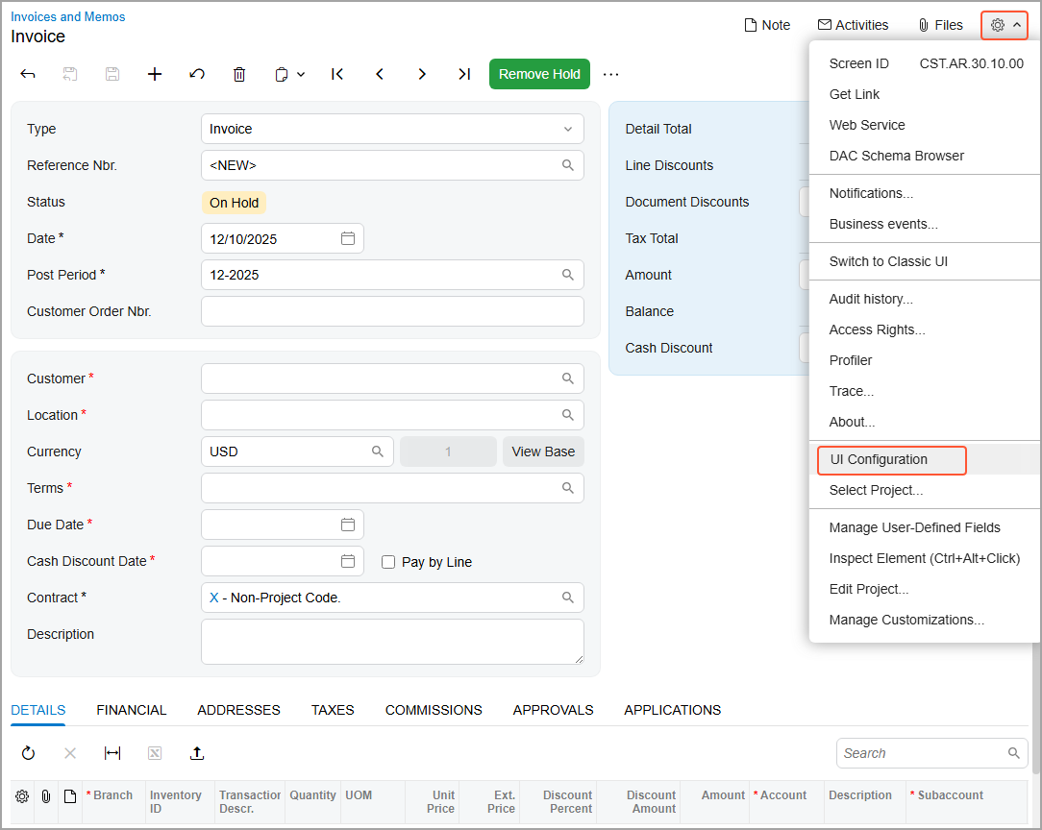Click the Export to Excel icon

tap(155, 753)
